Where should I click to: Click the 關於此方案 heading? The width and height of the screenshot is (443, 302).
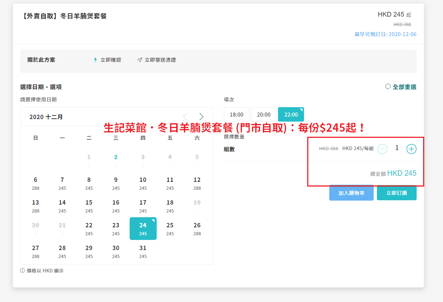pos(42,60)
